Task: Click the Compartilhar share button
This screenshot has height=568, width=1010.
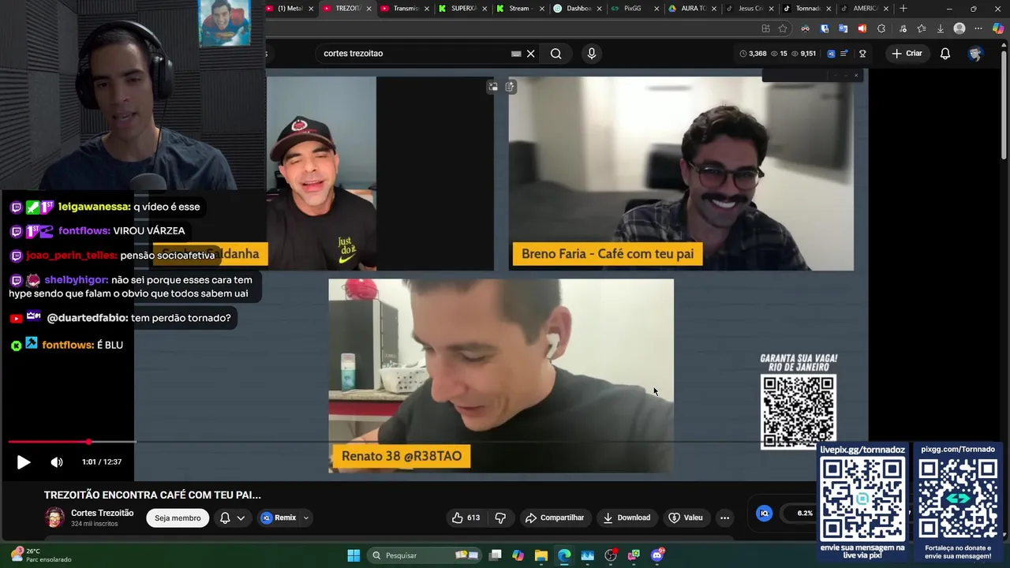Action: pyautogui.click(x=555, y=518)
